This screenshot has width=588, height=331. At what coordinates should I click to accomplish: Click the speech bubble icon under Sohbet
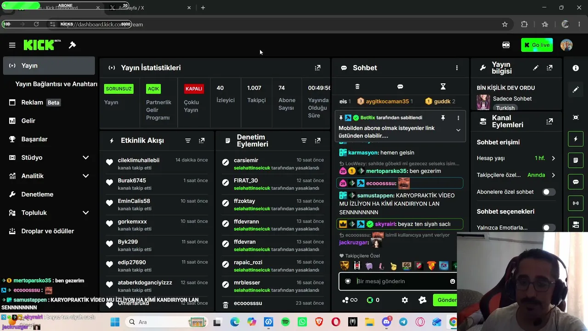[400, 86]
